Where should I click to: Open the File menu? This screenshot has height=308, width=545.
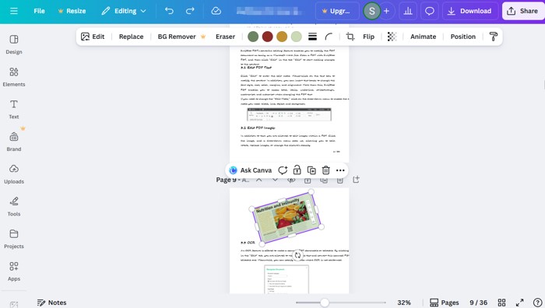[x=39, y=11]
